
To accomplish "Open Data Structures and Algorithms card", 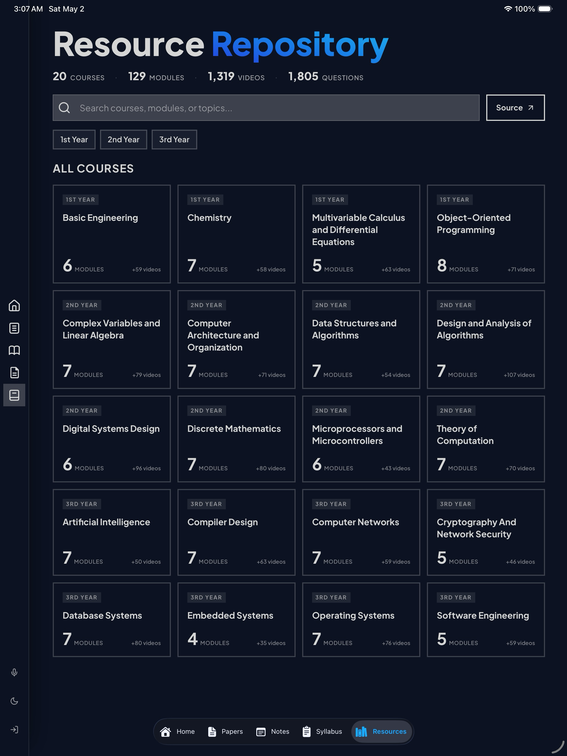I will [361, 339].
